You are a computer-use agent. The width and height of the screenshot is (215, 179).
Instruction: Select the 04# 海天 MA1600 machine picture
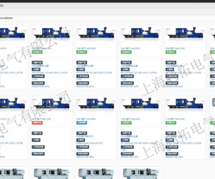tap(141, 34)
